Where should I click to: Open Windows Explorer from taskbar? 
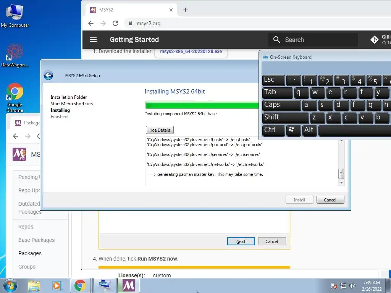34,286
